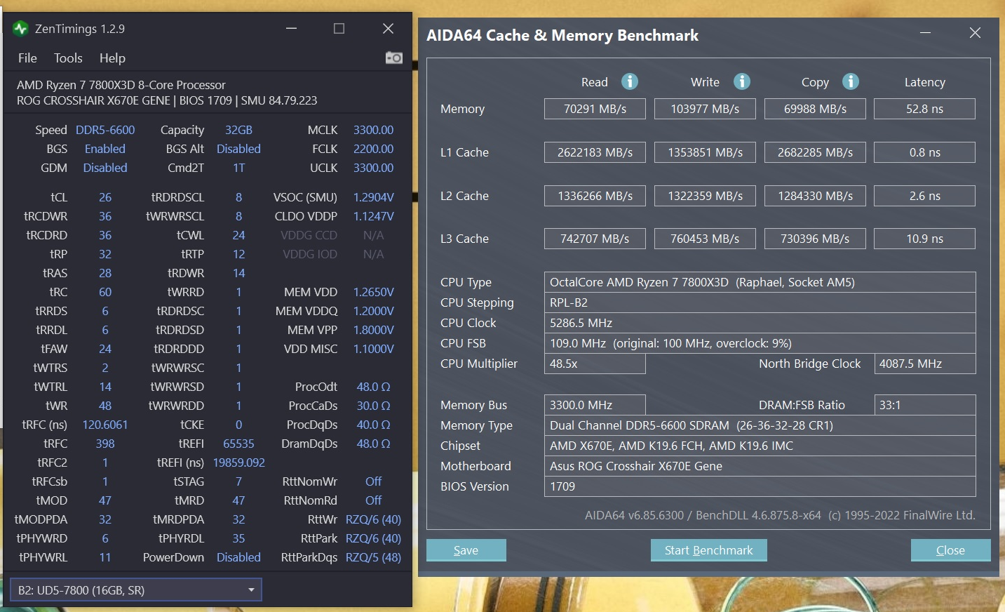The width and height of the screenshot is (1005, 612).
Task: Click PowerDown value Disabled
Action: [x=238, y=557]
